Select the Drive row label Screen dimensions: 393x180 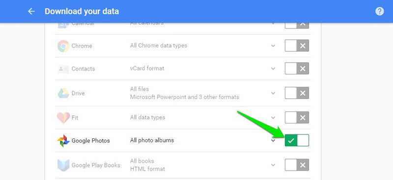[x=78, y=93]
